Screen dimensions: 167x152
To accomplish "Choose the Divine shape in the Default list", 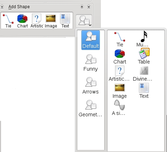I will (142, 74).
